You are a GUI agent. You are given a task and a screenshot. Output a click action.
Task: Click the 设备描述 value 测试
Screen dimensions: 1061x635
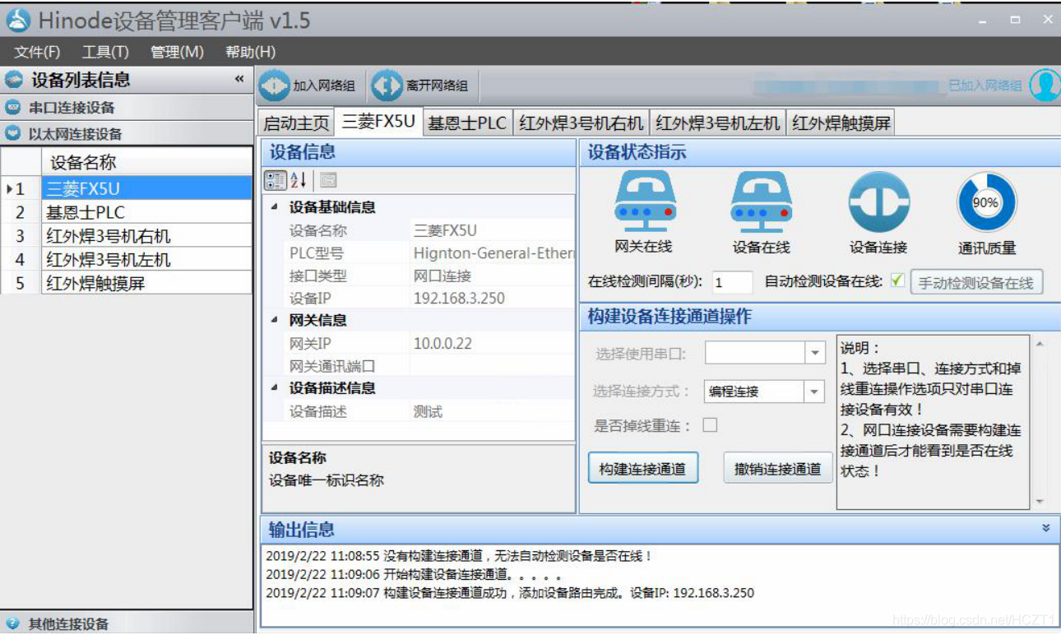[428, 411]
